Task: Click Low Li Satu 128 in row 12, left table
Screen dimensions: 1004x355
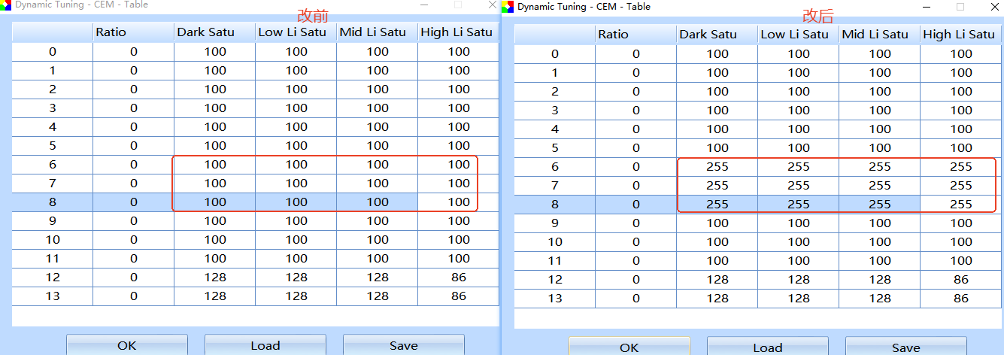Action: [x=296, y=278]
